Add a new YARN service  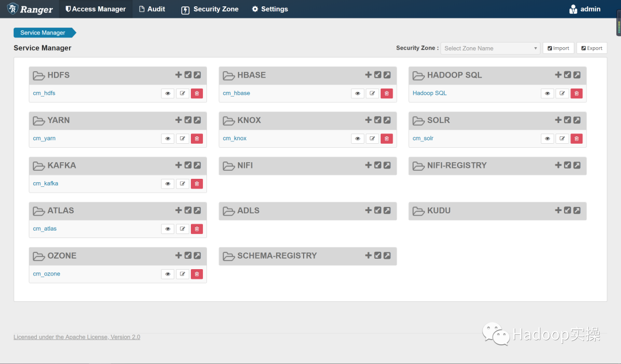(178, 120)
